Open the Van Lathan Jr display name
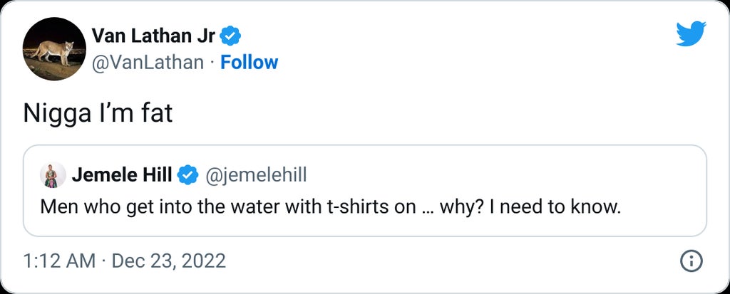730x294 pixels. point(153,34)
